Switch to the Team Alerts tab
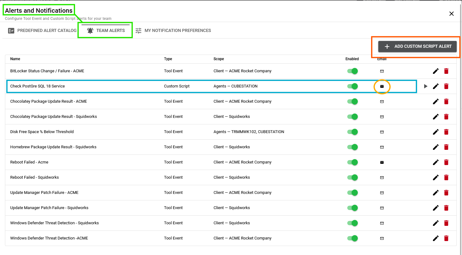 click(106, 30)
